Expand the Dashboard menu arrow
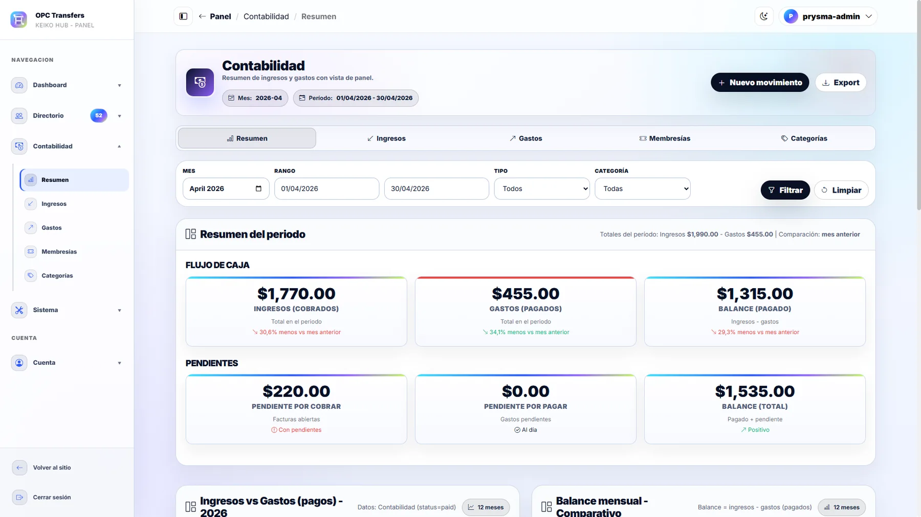The image size is (921, 517). pyautogui.click(x=119, y=85)
